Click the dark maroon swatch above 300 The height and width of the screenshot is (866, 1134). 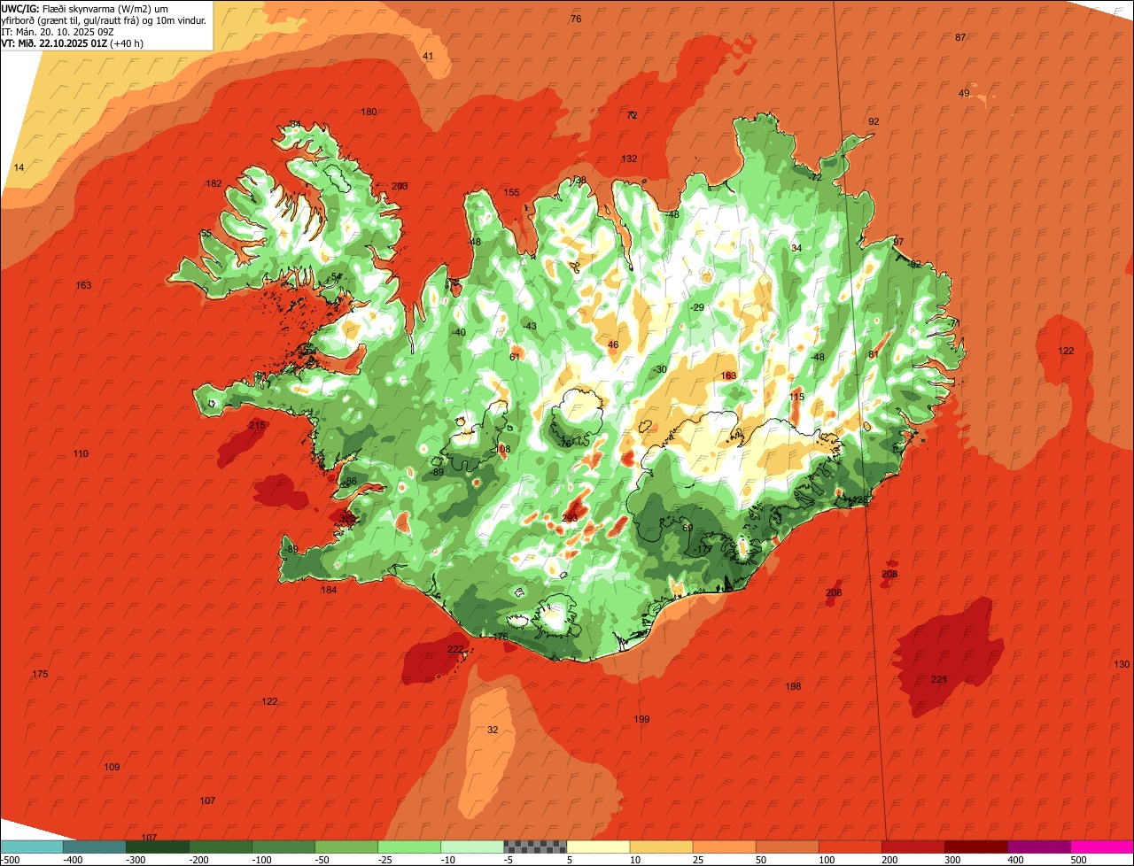(976, 847)
